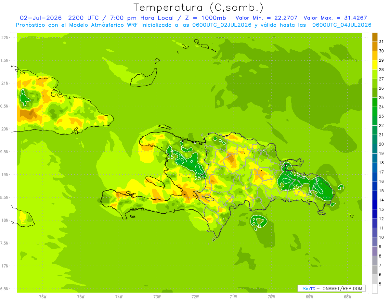Click the legend value '10'
Image resolution: width=390 pixels, height=301 pixels.
(382, 237)
